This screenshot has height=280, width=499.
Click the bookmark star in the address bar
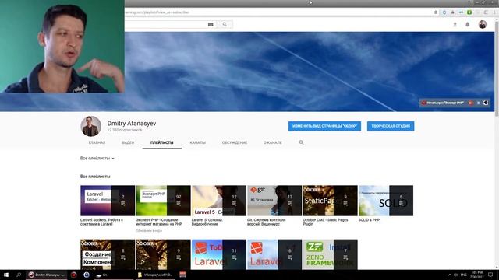[436, 12]
